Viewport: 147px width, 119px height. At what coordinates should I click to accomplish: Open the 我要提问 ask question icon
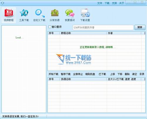pyautogui.click(x=70, y=15)
